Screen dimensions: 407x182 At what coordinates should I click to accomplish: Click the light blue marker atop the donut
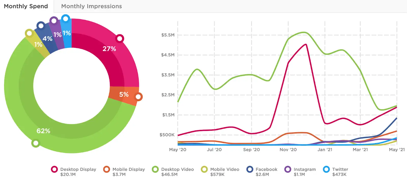click(x=66, y=19)
